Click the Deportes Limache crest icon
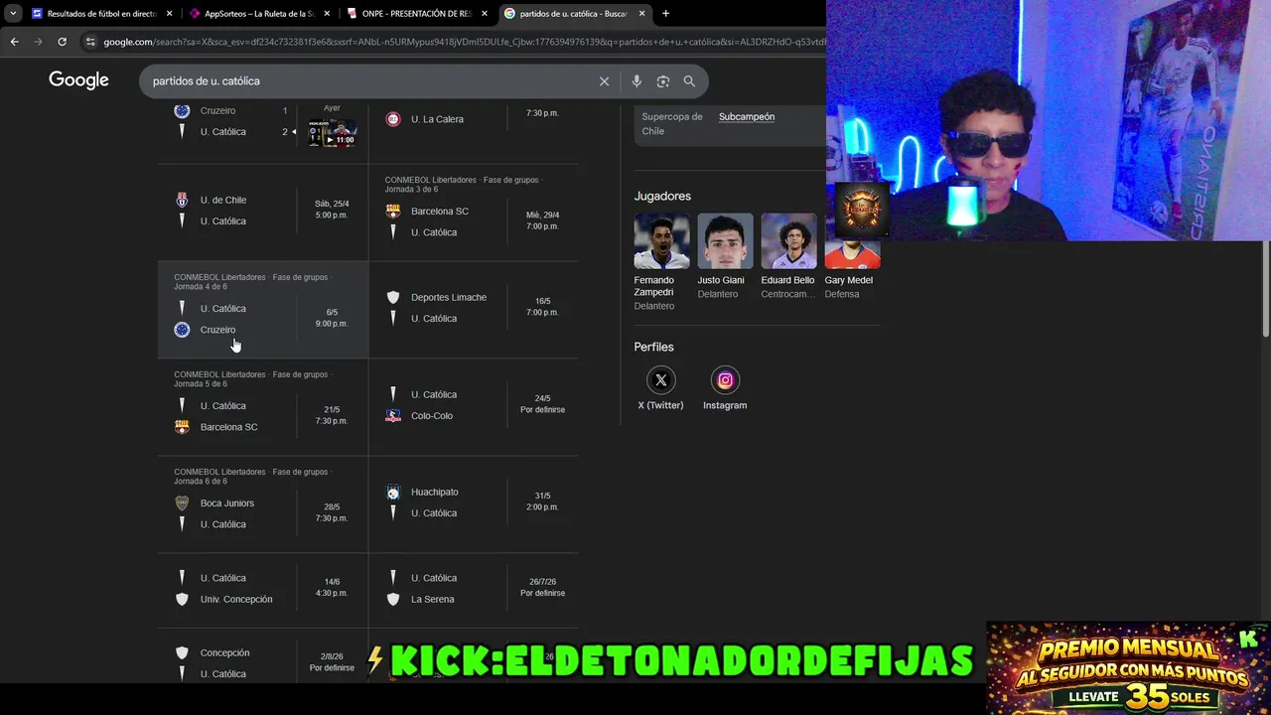The height and width of the screenshot is (715, 1271). coord(393,297)
